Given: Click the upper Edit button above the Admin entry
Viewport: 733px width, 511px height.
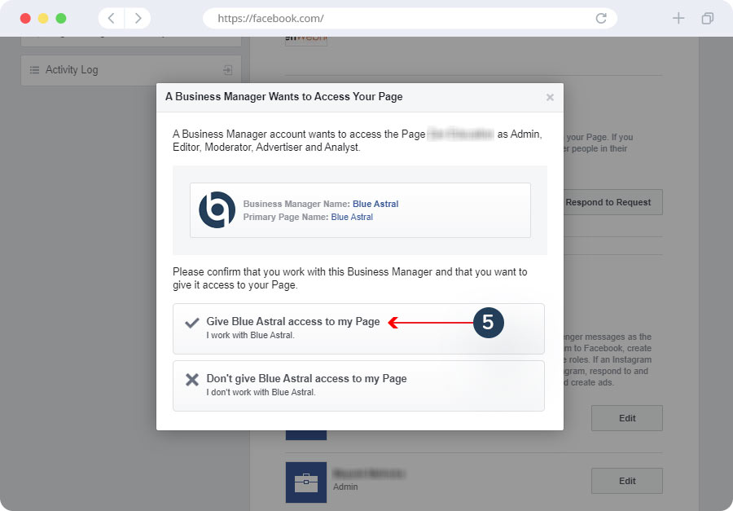Looking at the screenshot, I should click(x=627, y=418).
